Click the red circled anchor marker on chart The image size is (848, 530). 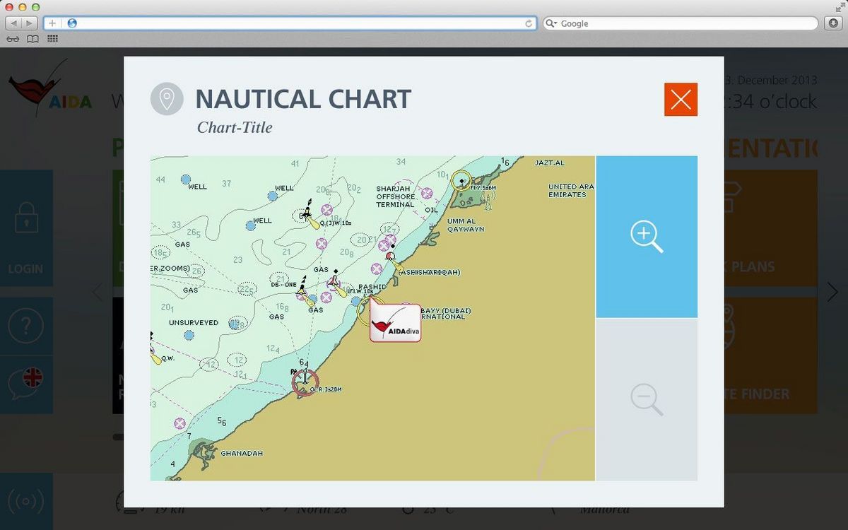coord(305,382)
